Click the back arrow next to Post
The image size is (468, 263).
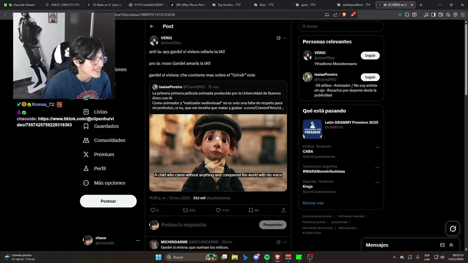pos(152,26)
